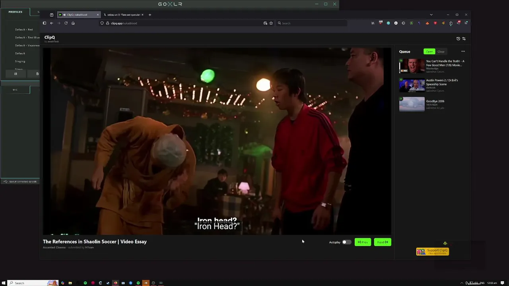Screen dimensions: 509x286
Task: Close the X browser tab
Action: (142, 15)
